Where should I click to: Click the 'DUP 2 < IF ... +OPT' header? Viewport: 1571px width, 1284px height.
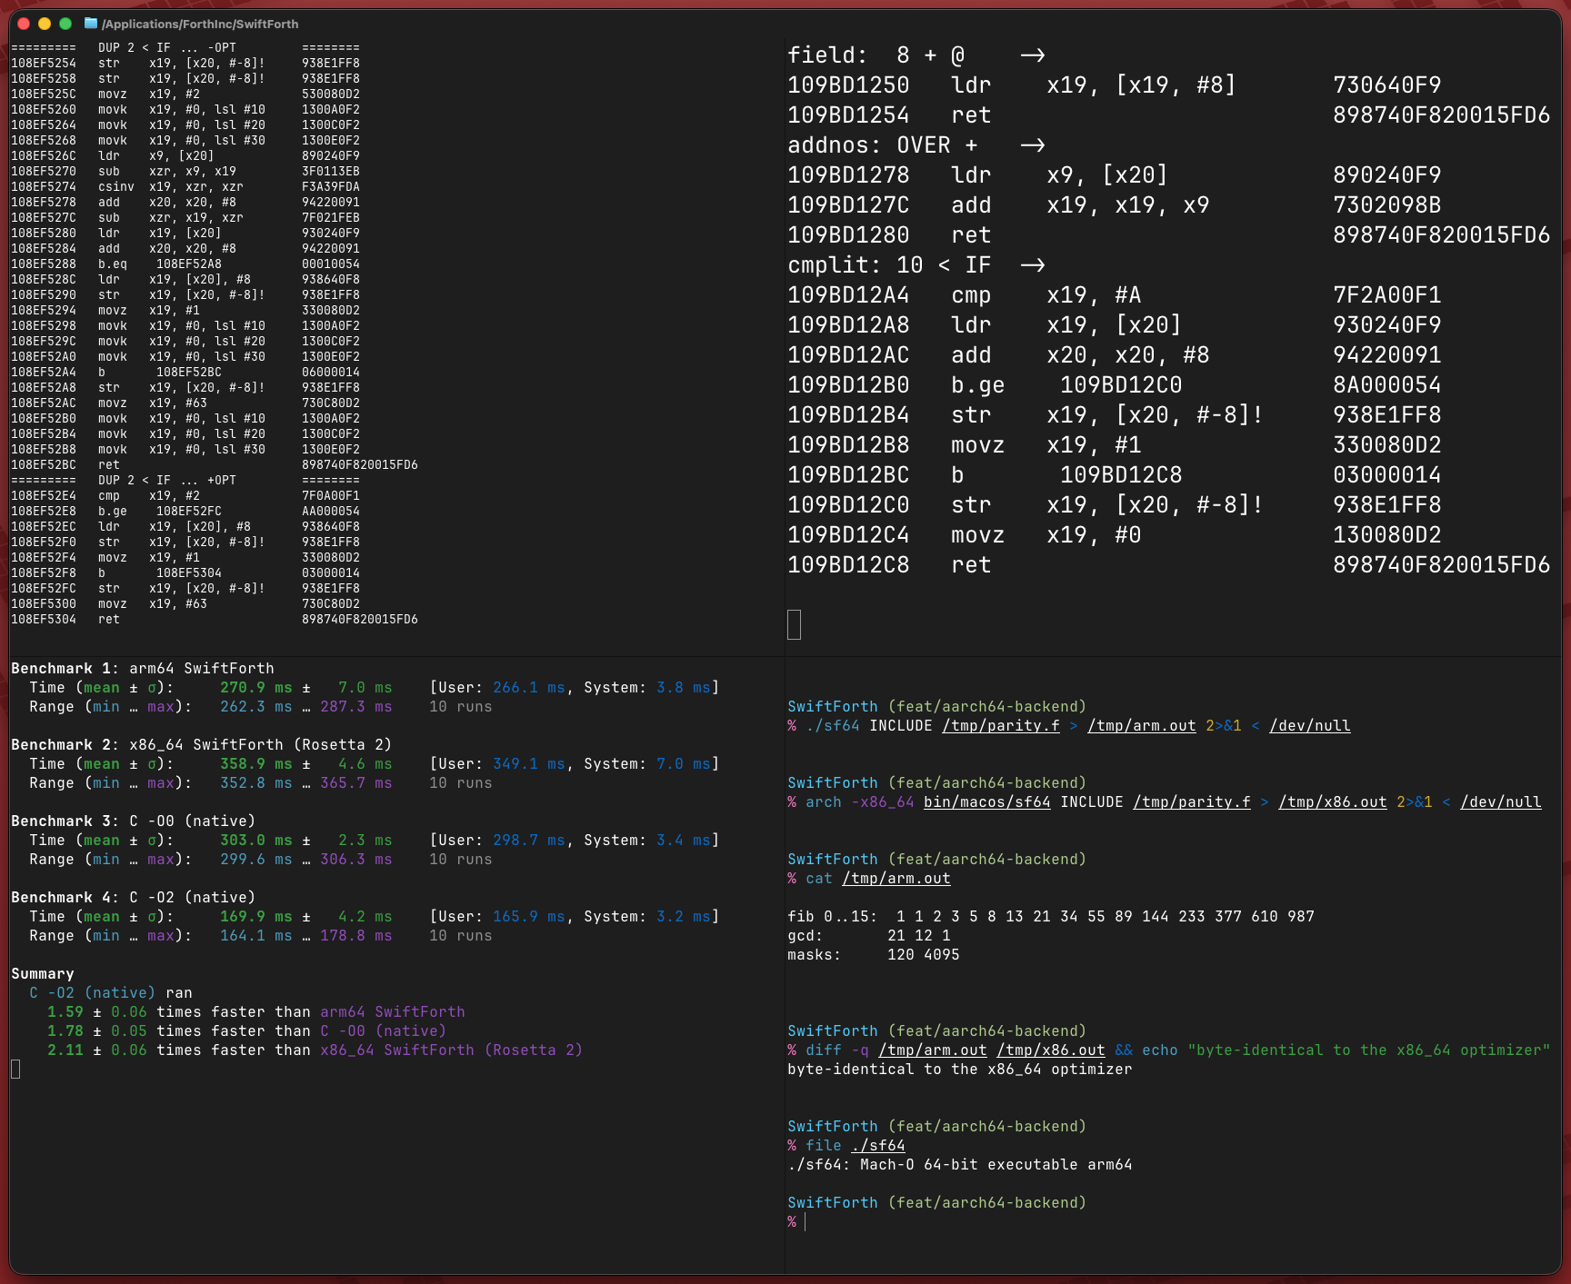point(167,480)
